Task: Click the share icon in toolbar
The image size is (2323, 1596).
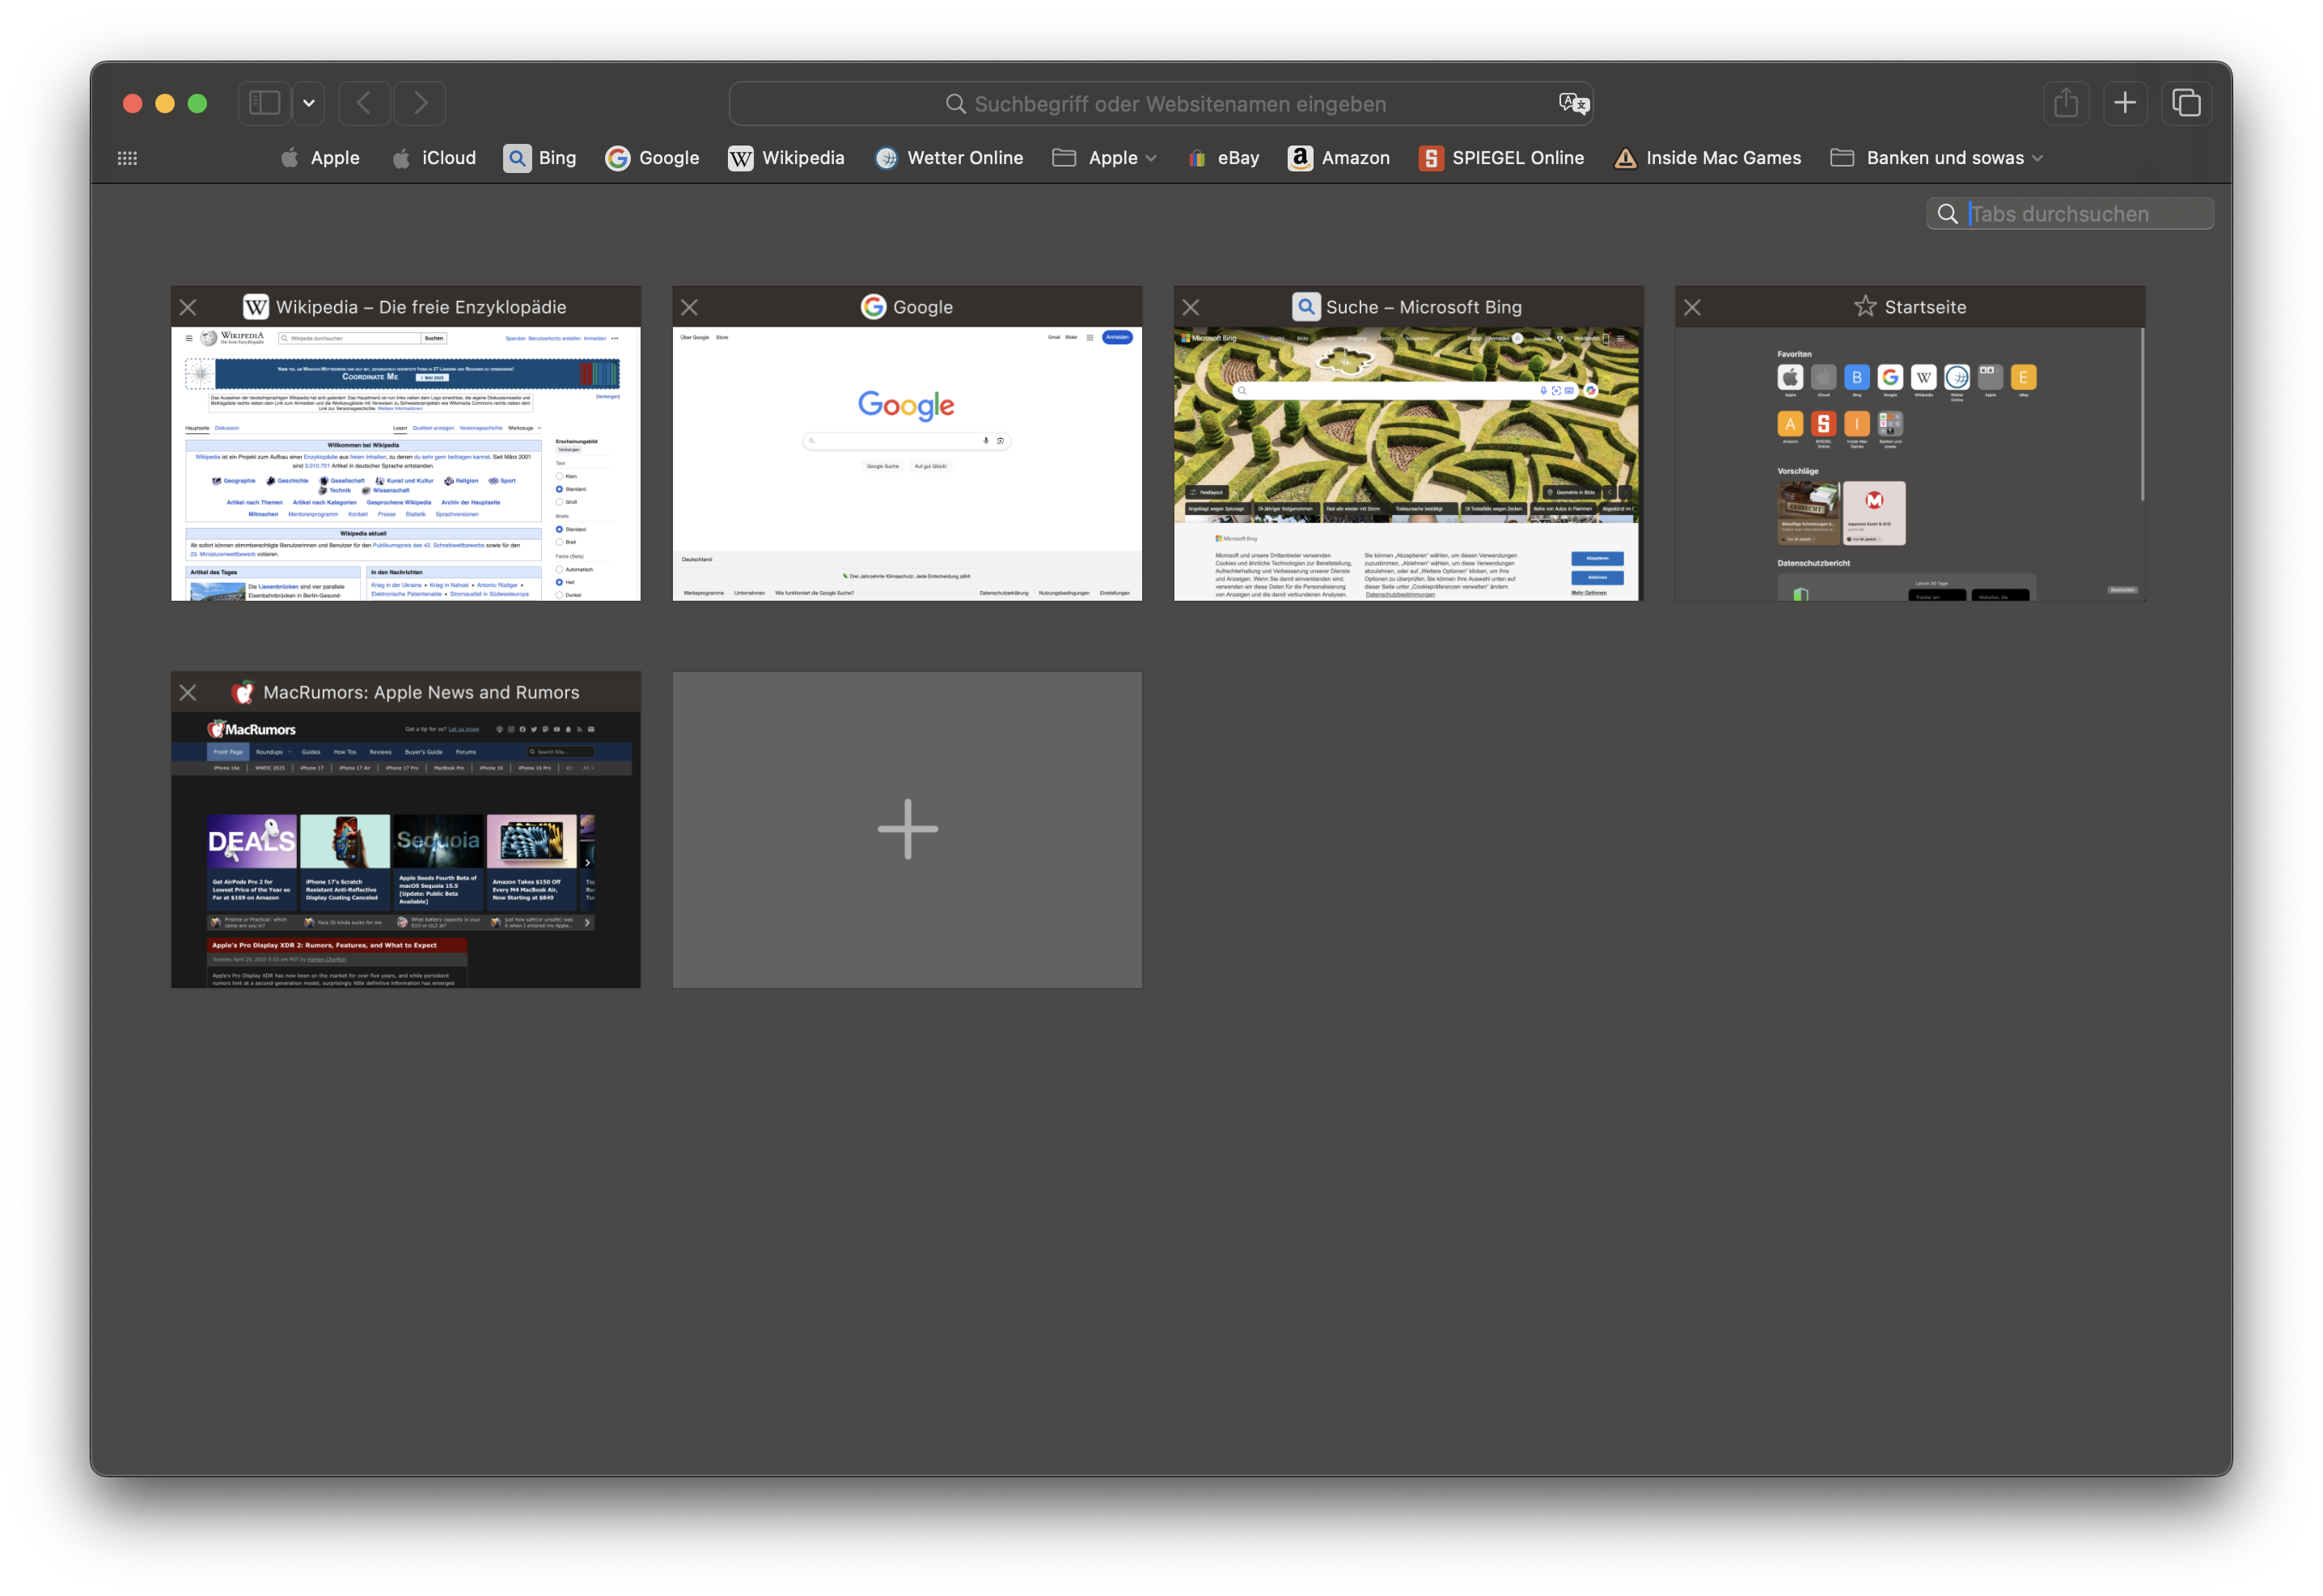Action: [2066, 103]
